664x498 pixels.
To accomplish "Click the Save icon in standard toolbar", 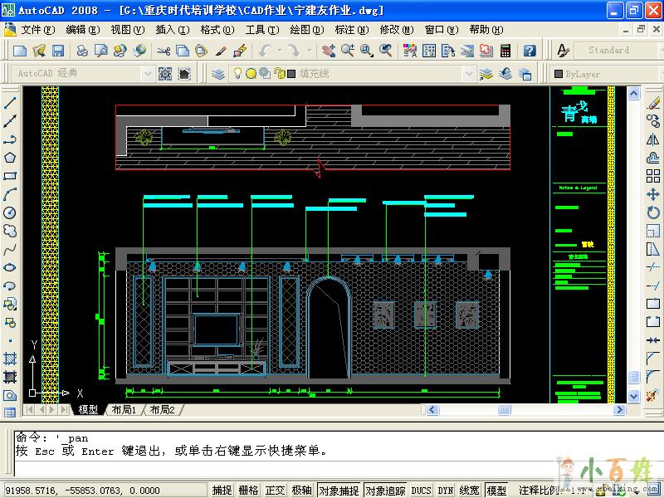I will pyautogui.click(x=58, y=51).
